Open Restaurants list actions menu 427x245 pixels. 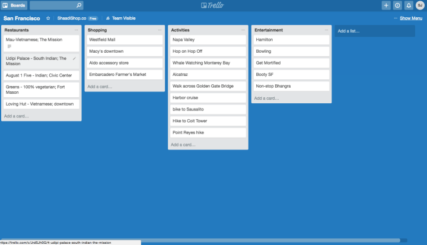click(76, 30)
